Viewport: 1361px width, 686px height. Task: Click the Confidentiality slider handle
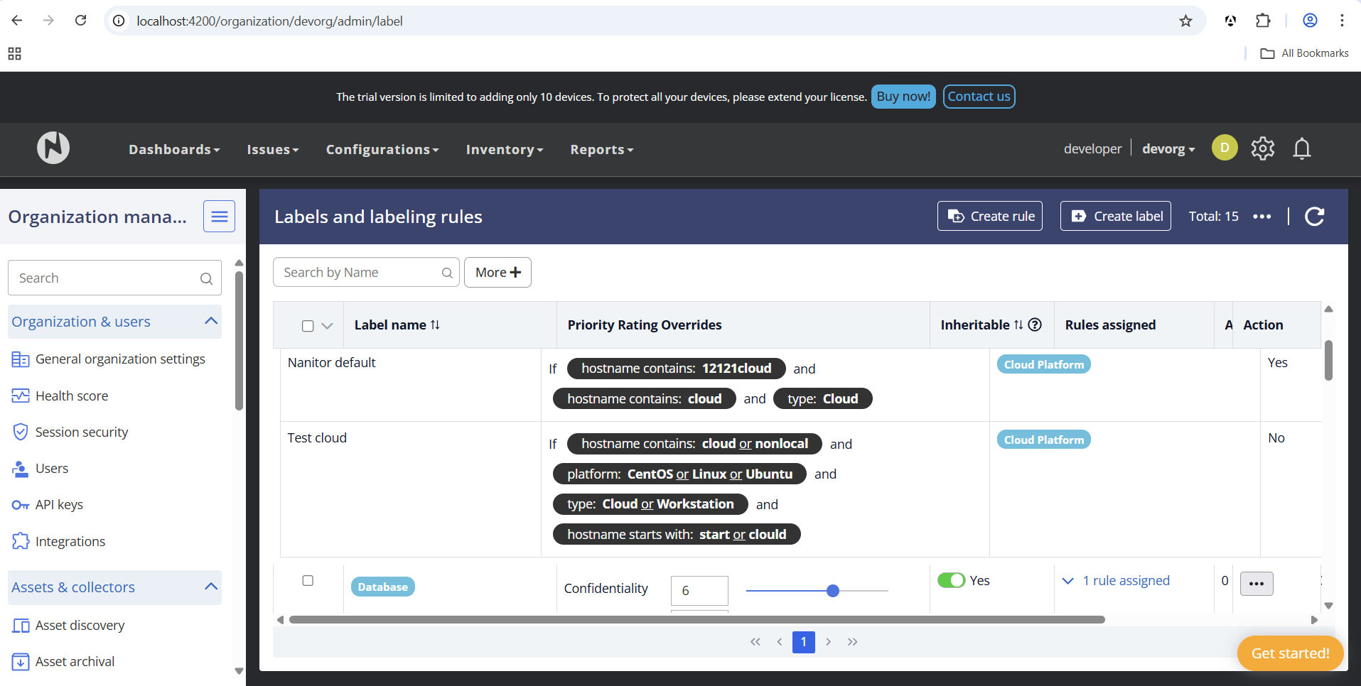click(x=833, y=591)
